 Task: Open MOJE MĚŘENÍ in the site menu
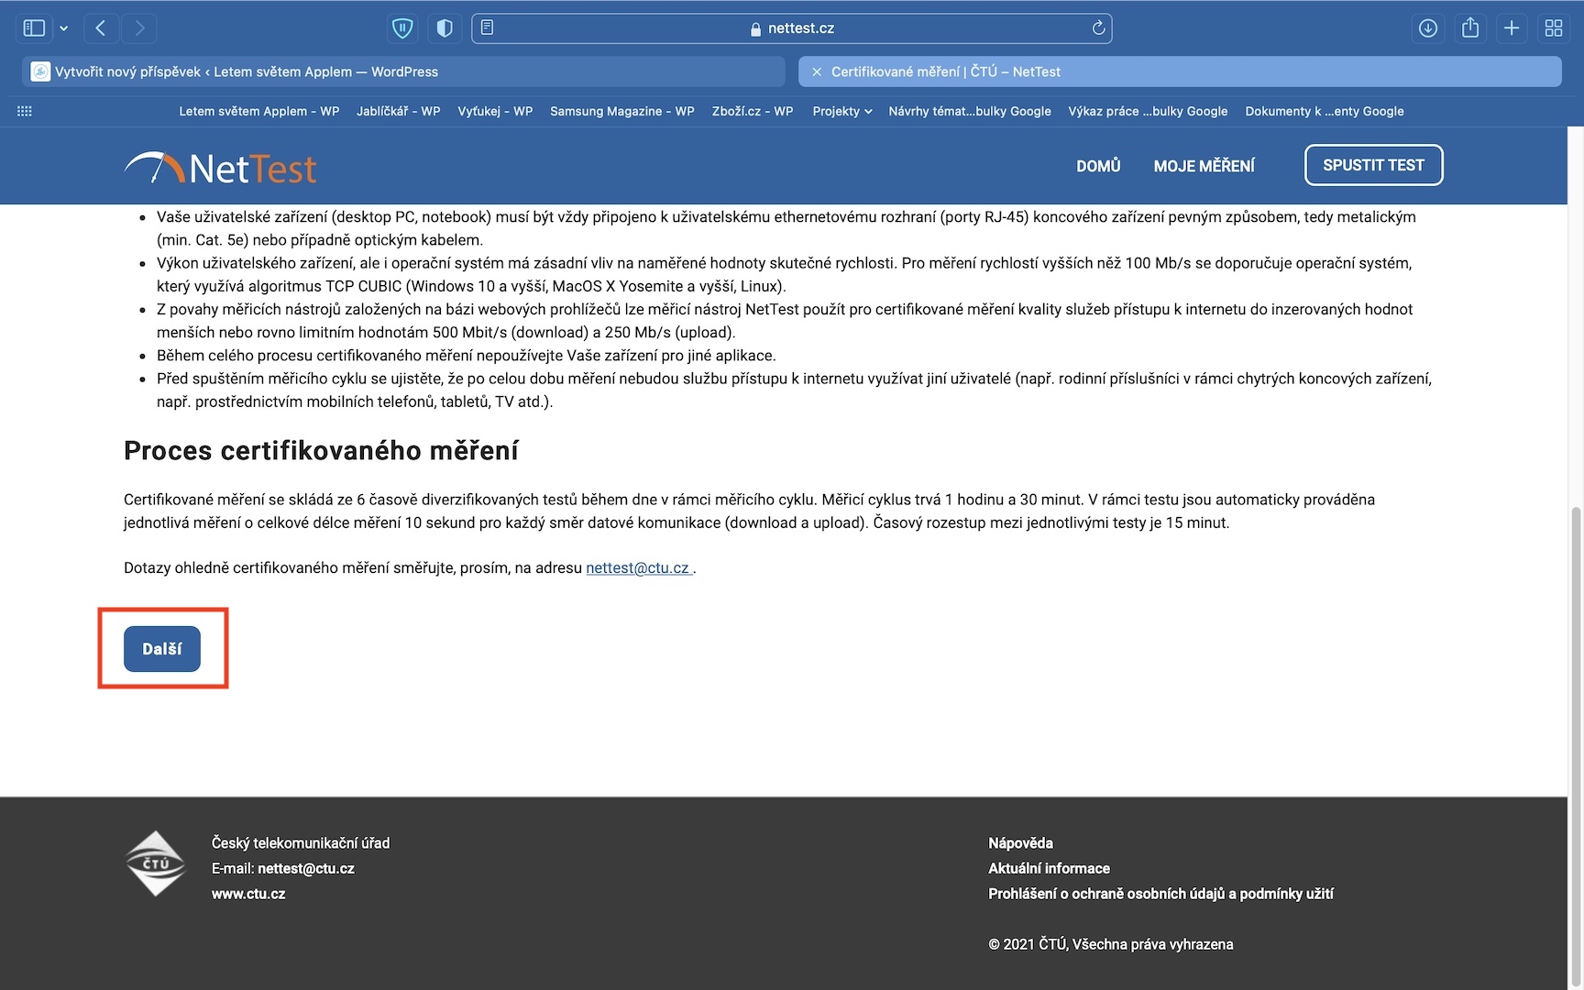pyautogui.click(x=1204, y=166)
